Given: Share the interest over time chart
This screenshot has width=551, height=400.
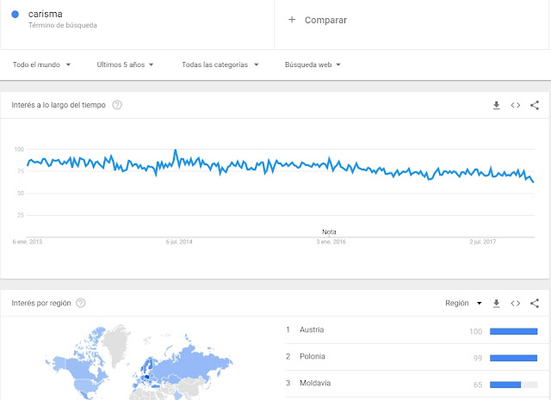Looking at the screenshot, I should tap(535, 105).
